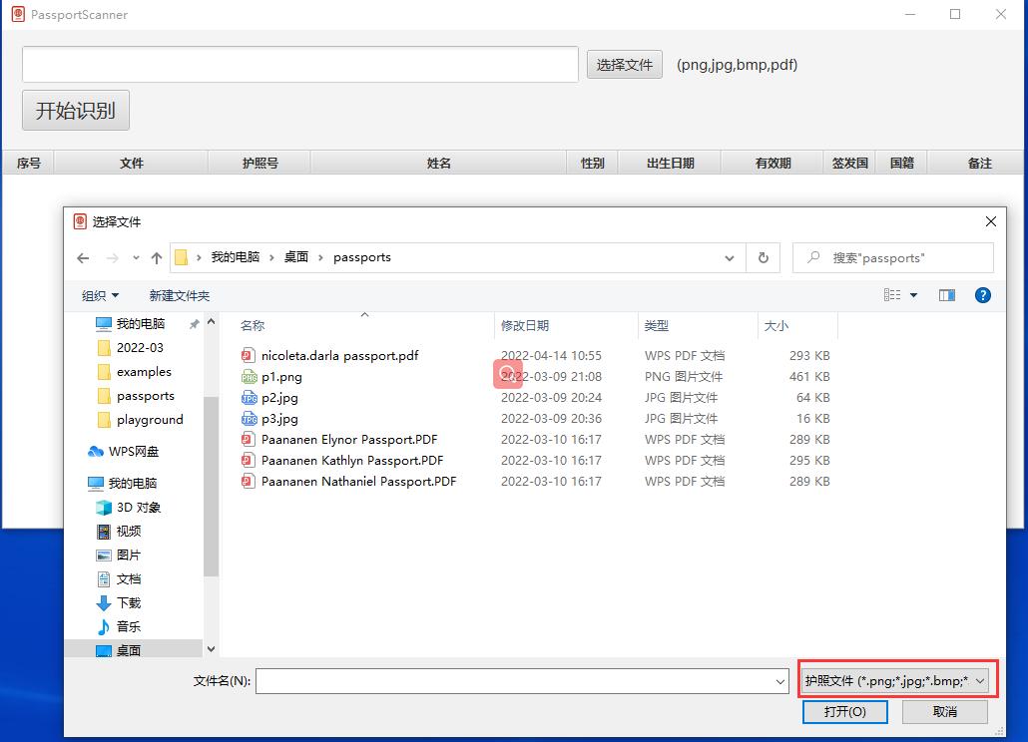Screen dimensions: 1028x742
Task: Toggle the preview pane icon
Action: (947, 295)
